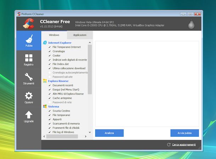This screenshot has width=216, height=159.
Task: Toggle Frammenti file di chkdsk checkbox
Action: (x=50, y=128)
